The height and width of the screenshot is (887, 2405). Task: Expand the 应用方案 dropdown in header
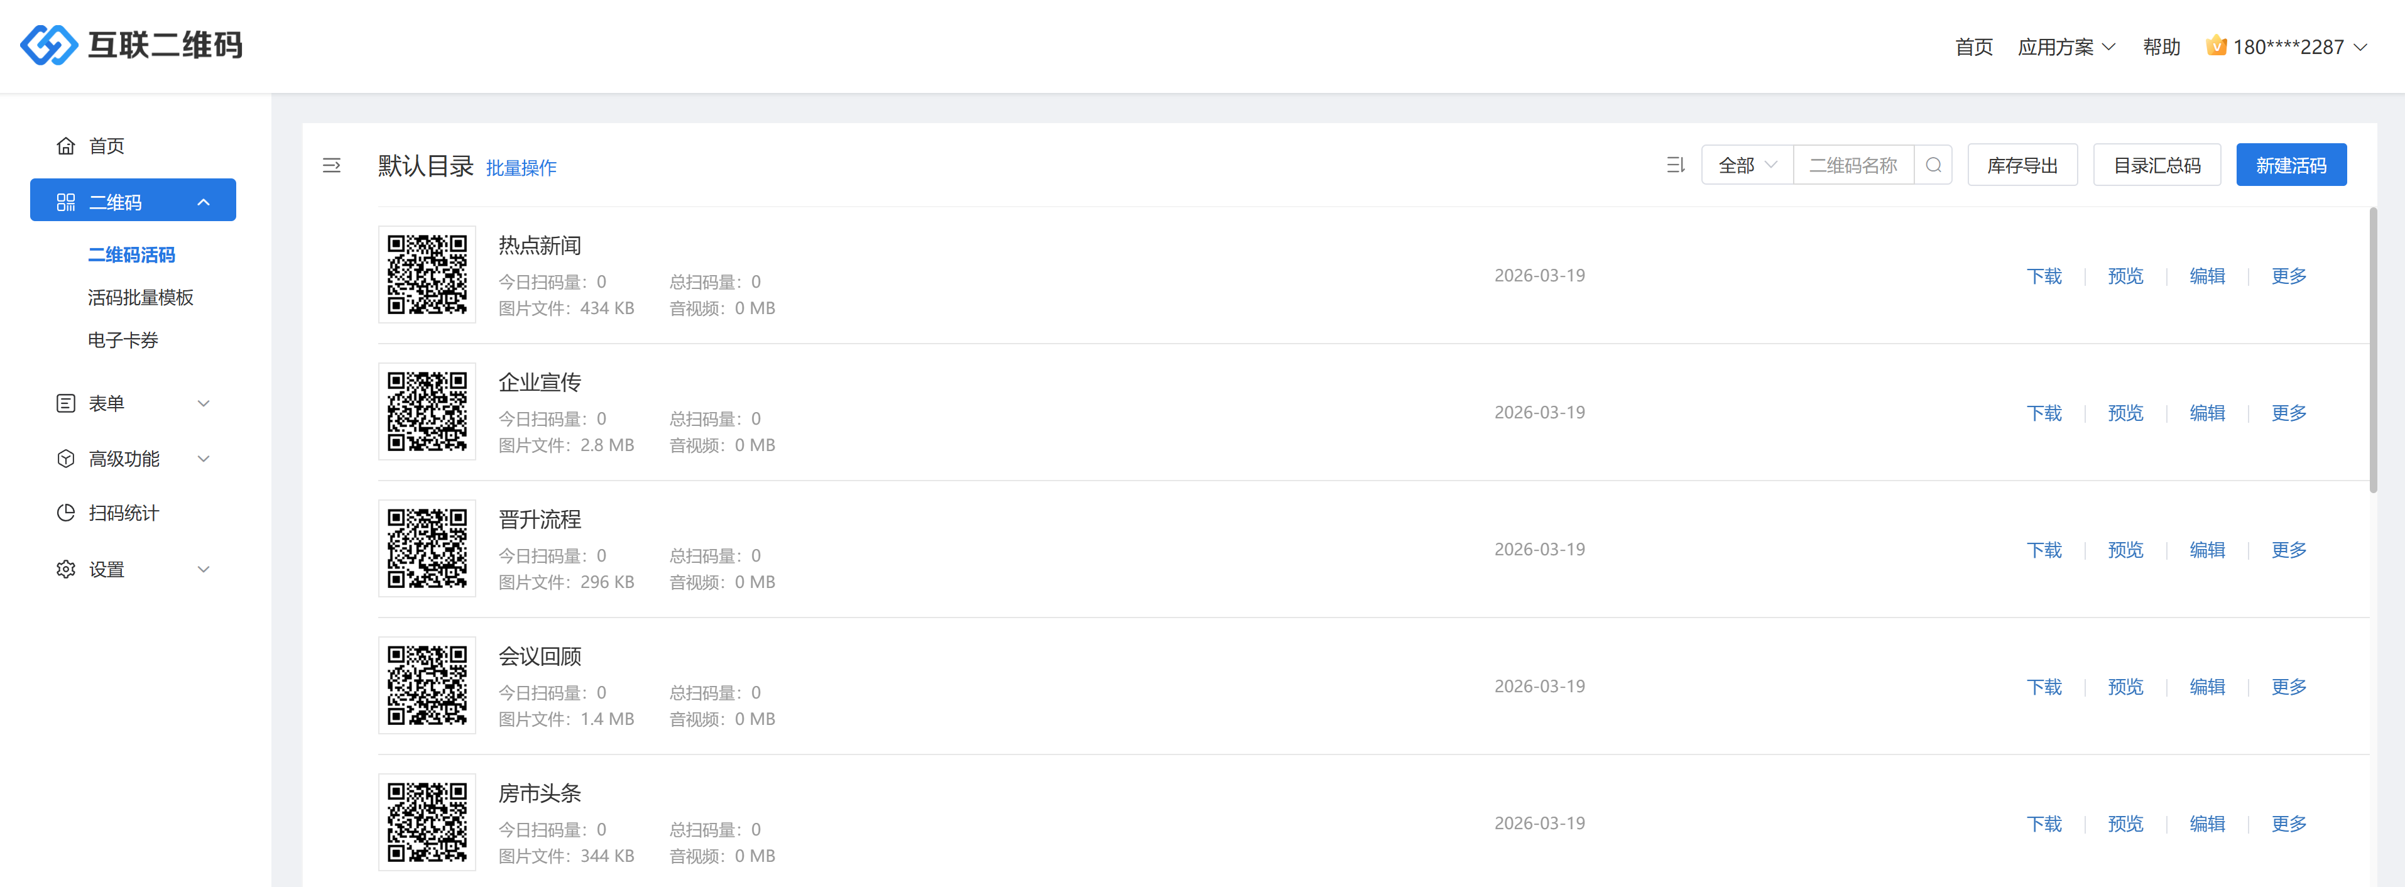click(x=2066, y=46)
